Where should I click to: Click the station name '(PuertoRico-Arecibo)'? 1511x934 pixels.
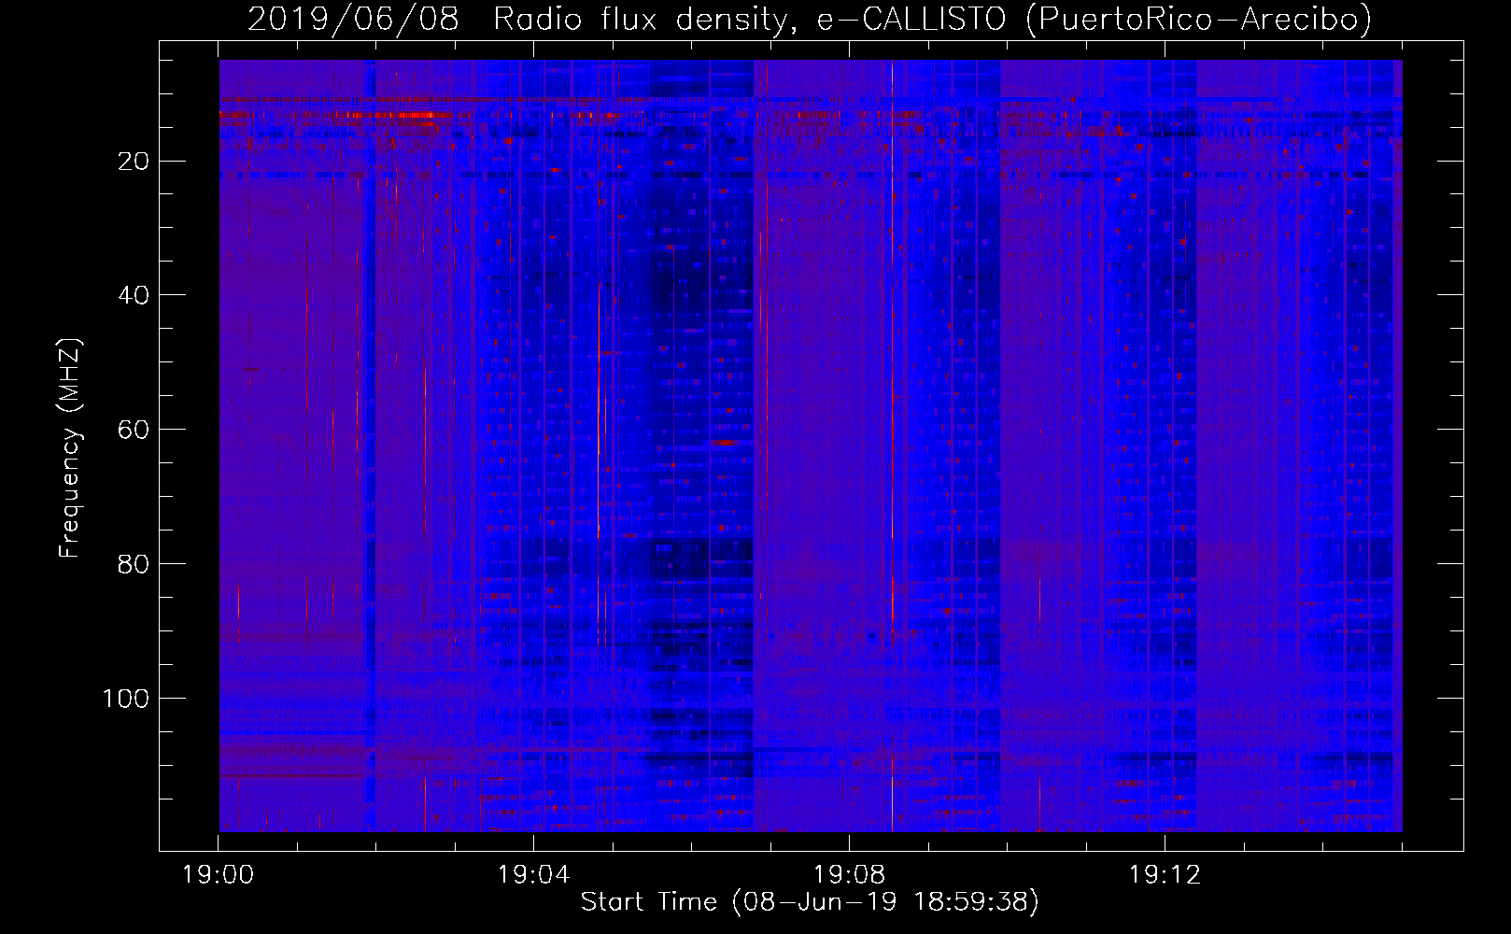(x=1198, y=19)
